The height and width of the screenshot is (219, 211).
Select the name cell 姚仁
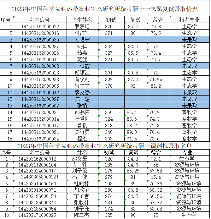click(82, 46)
